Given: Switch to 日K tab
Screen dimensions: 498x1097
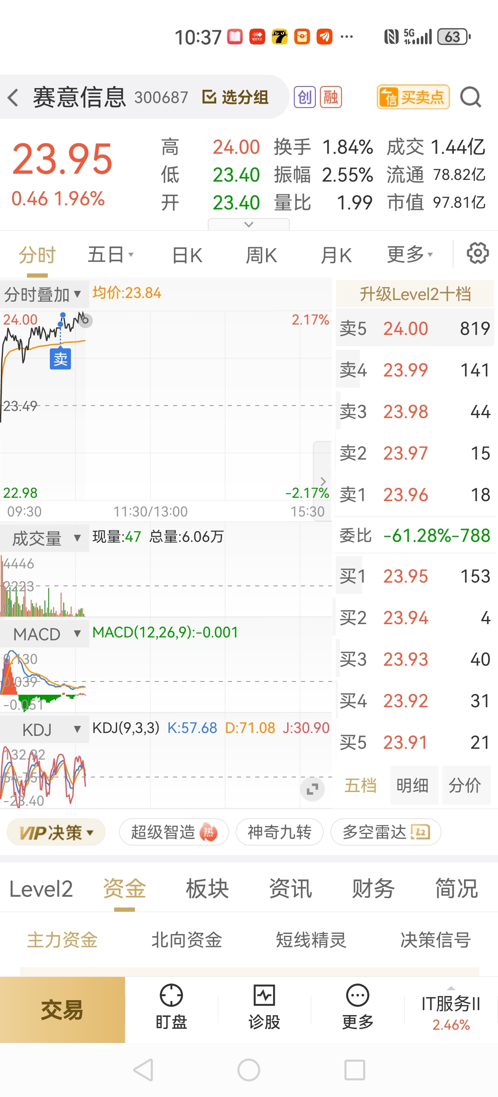Looking at the screenshot, I should pos(187,256).
